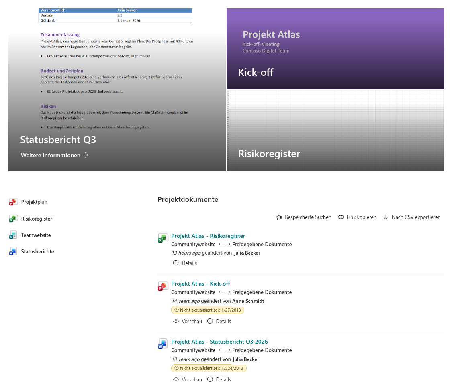
Task: Click '13 hours ago' on Risikoregister result
Action: tap(186, 253)
